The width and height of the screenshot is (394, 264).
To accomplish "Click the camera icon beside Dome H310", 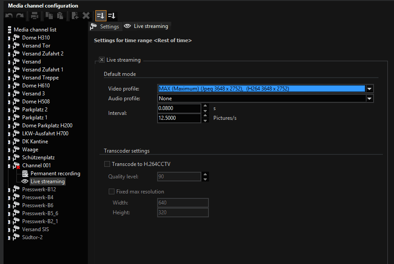I will pyautogui.click(x=17, y=38).
